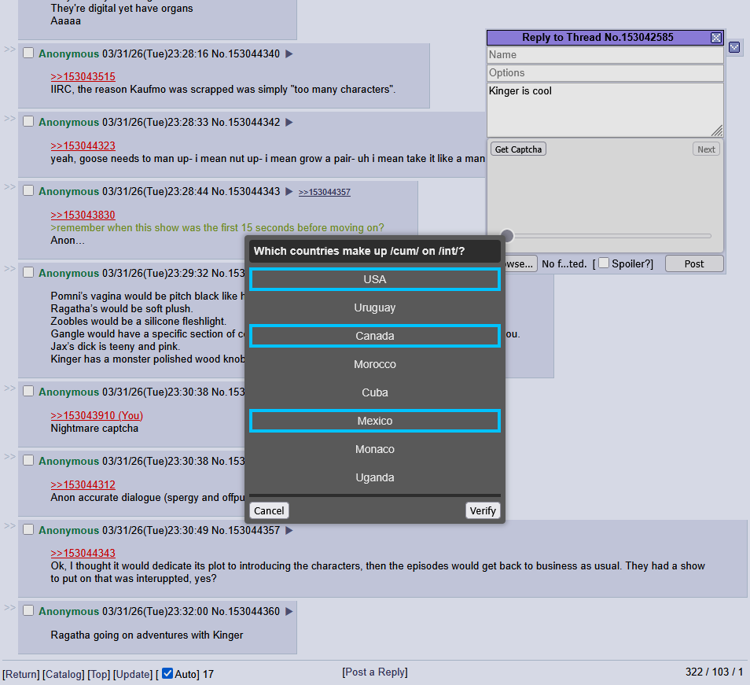Click the Post a Reply link

[x=374, y=672]
